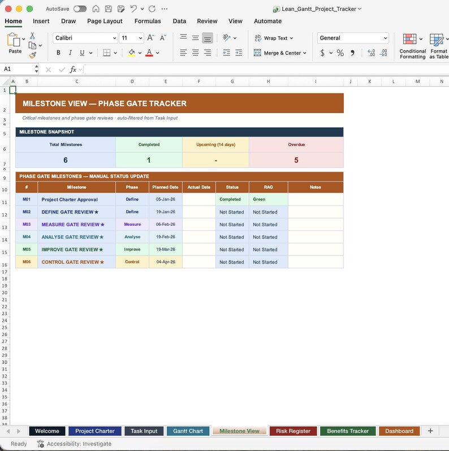The image size is (449, 451).
Task: Select the Overdue count cell showing 5
Action: pos(296,160)
